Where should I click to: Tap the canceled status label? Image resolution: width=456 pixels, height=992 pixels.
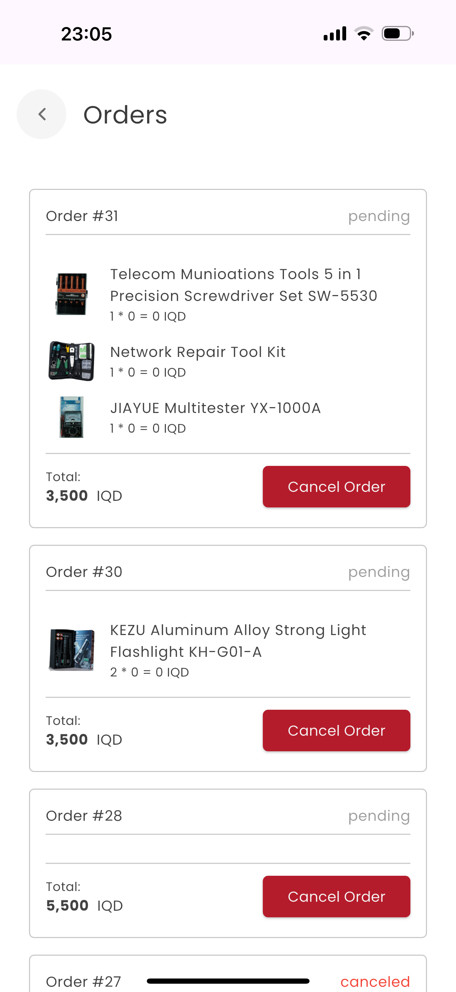375,982
